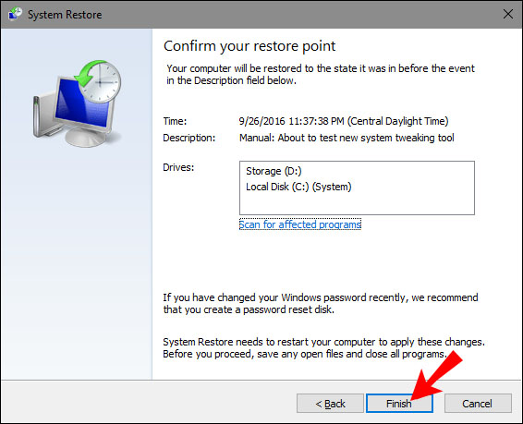The image size is (523, 424).
Task: Click the Time label
Action: (x=175, y=121)
